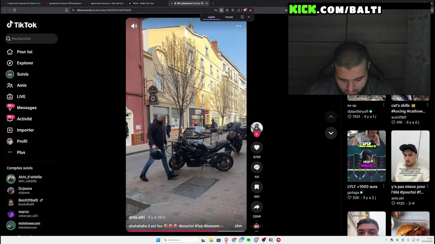
Task: Select the anglais translation tab
Action: tap(211, 17)
